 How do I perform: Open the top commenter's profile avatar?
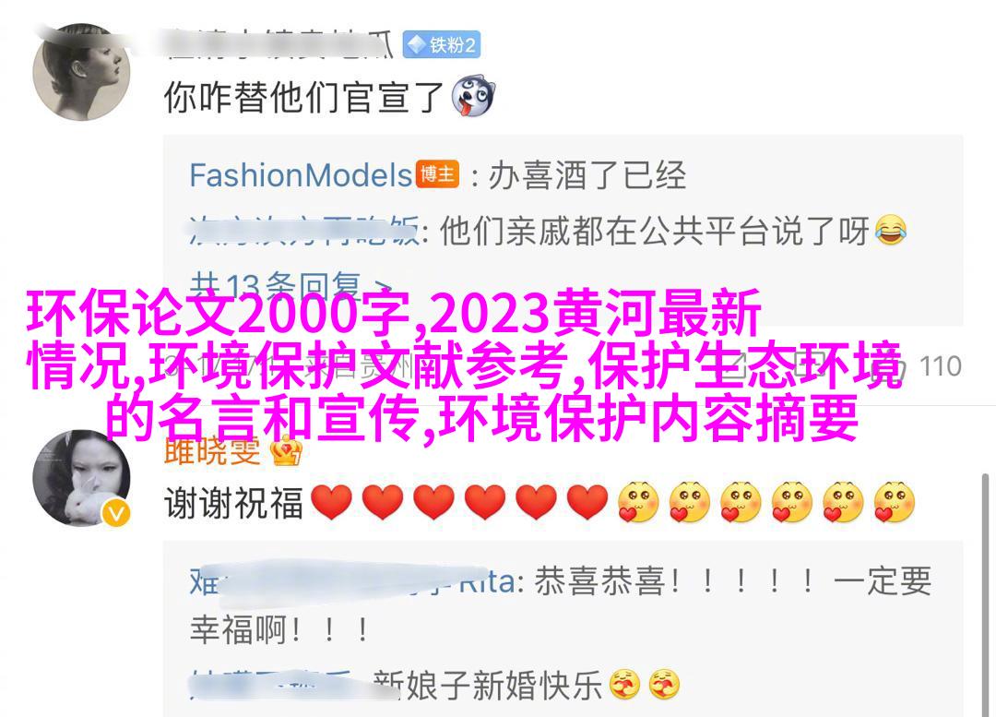tap(80, 72)
